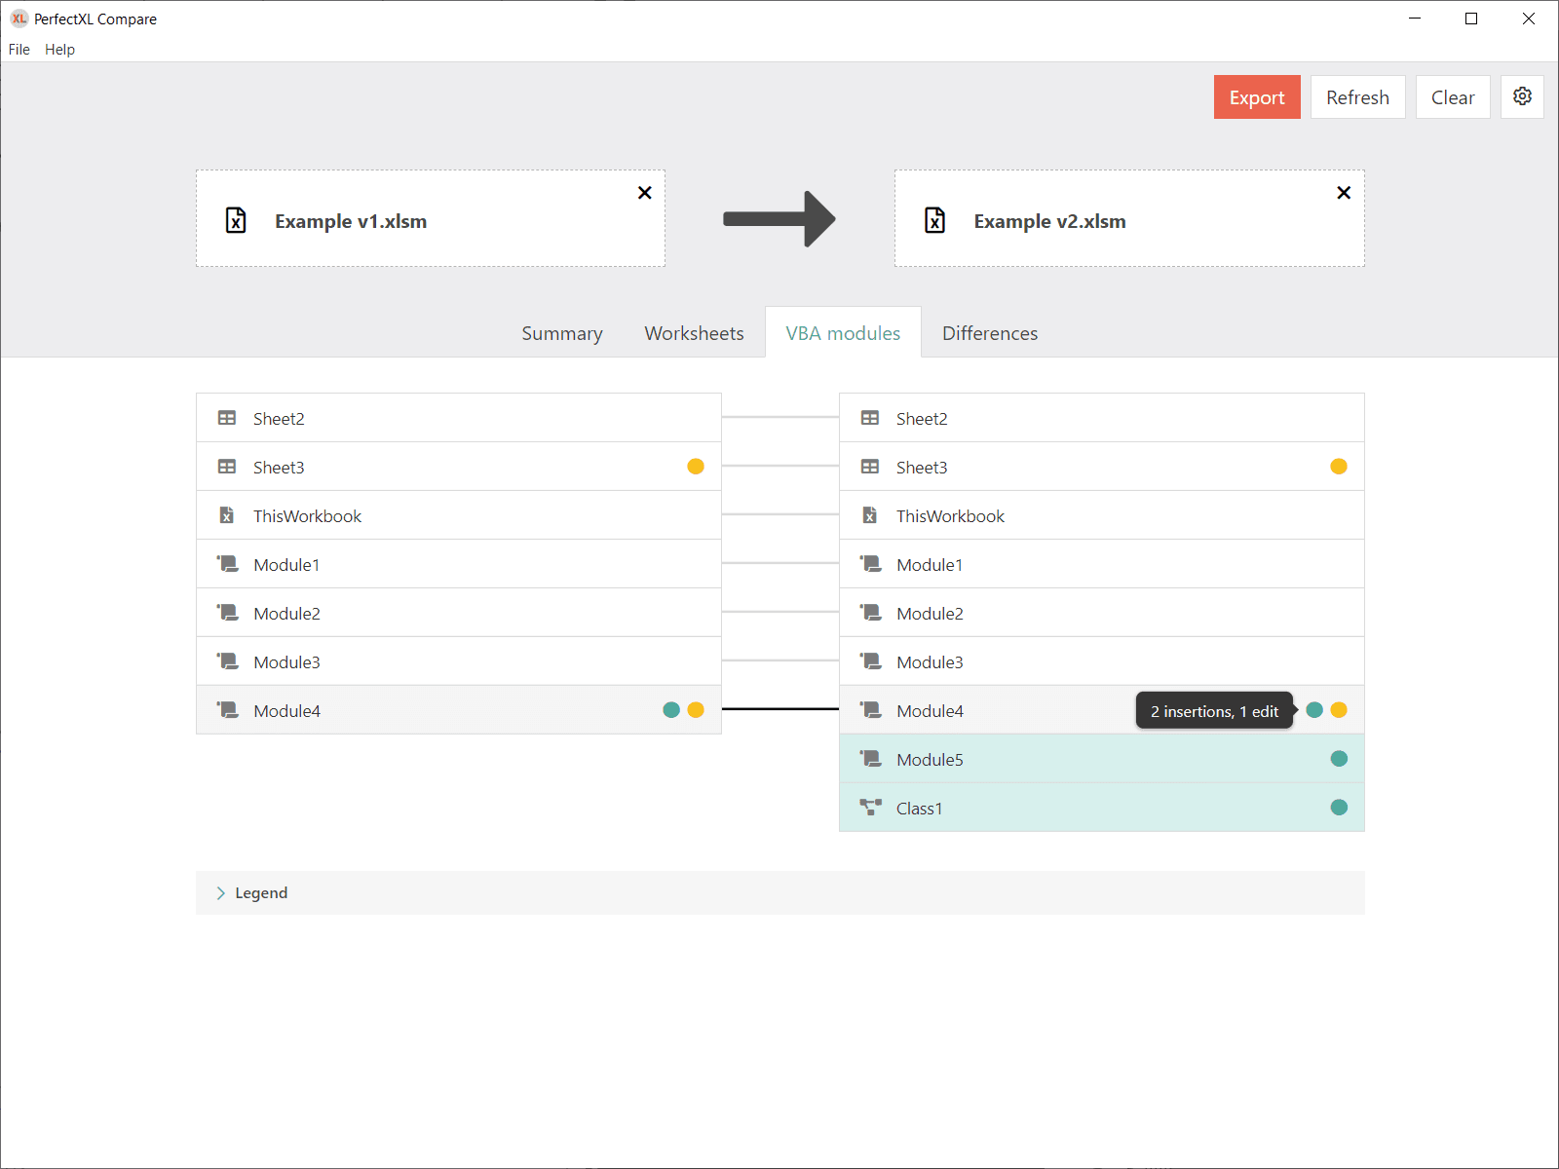Click the Excel file icon beside Example v1.xlsm
Image resolution: width=1559 pixels, height=1169 pixels.
(x=236, y=221)
